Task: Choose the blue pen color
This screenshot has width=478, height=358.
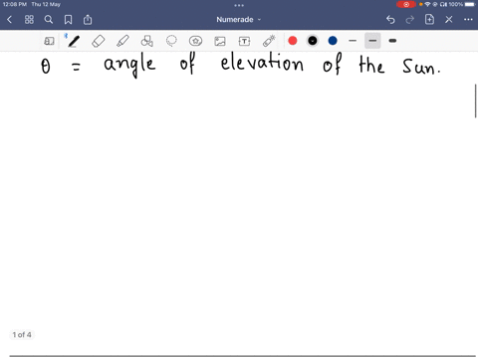Action: pyautogui.click(x=333, y=41)
